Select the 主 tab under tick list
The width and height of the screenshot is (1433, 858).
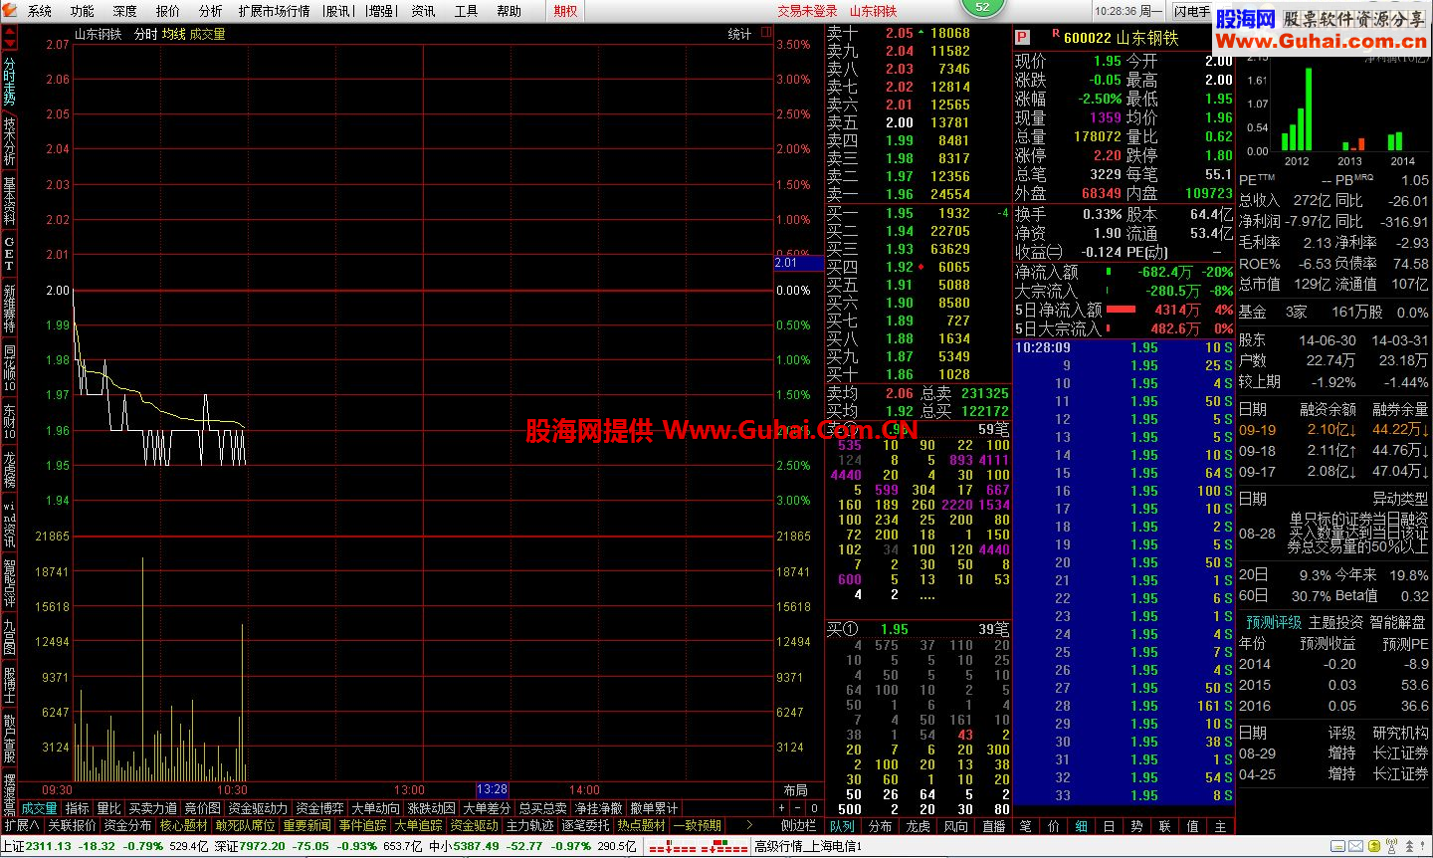pos(1220,826)
